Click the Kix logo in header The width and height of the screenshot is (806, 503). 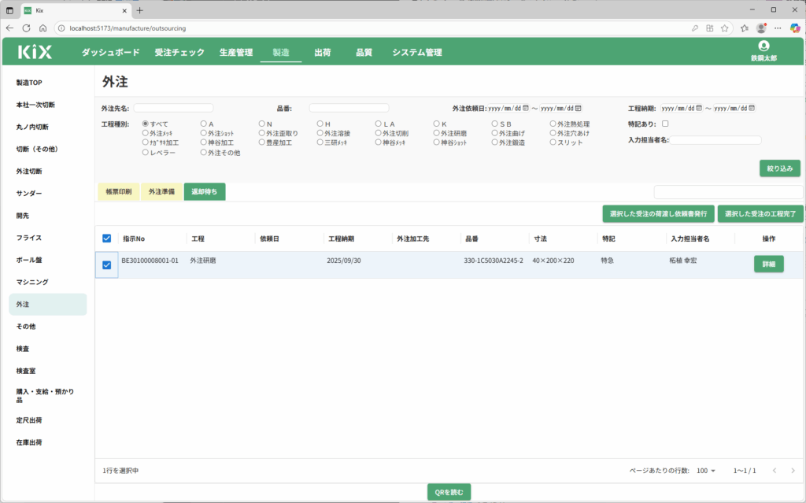(35, 52)
